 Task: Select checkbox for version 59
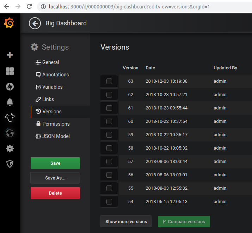coord(109,135)
